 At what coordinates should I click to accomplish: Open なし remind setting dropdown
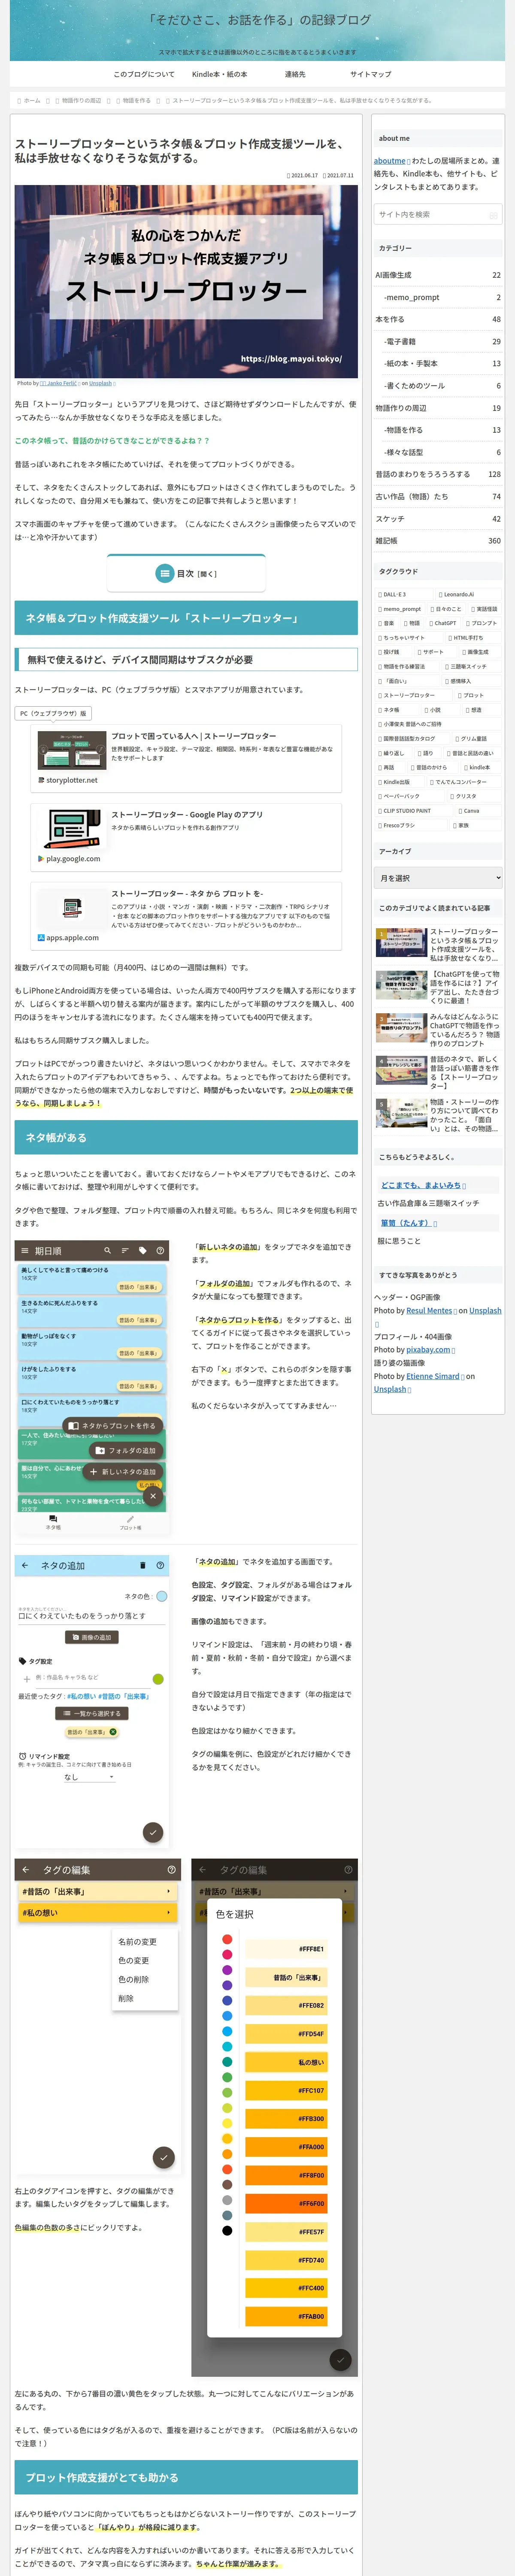click(x=90, y=1777)
